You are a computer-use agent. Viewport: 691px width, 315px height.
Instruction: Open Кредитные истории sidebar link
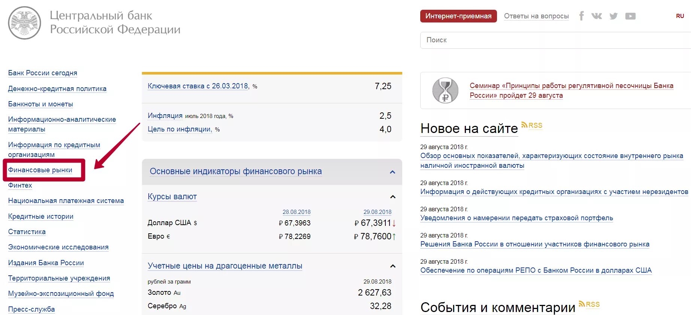[x=41, y=216]
